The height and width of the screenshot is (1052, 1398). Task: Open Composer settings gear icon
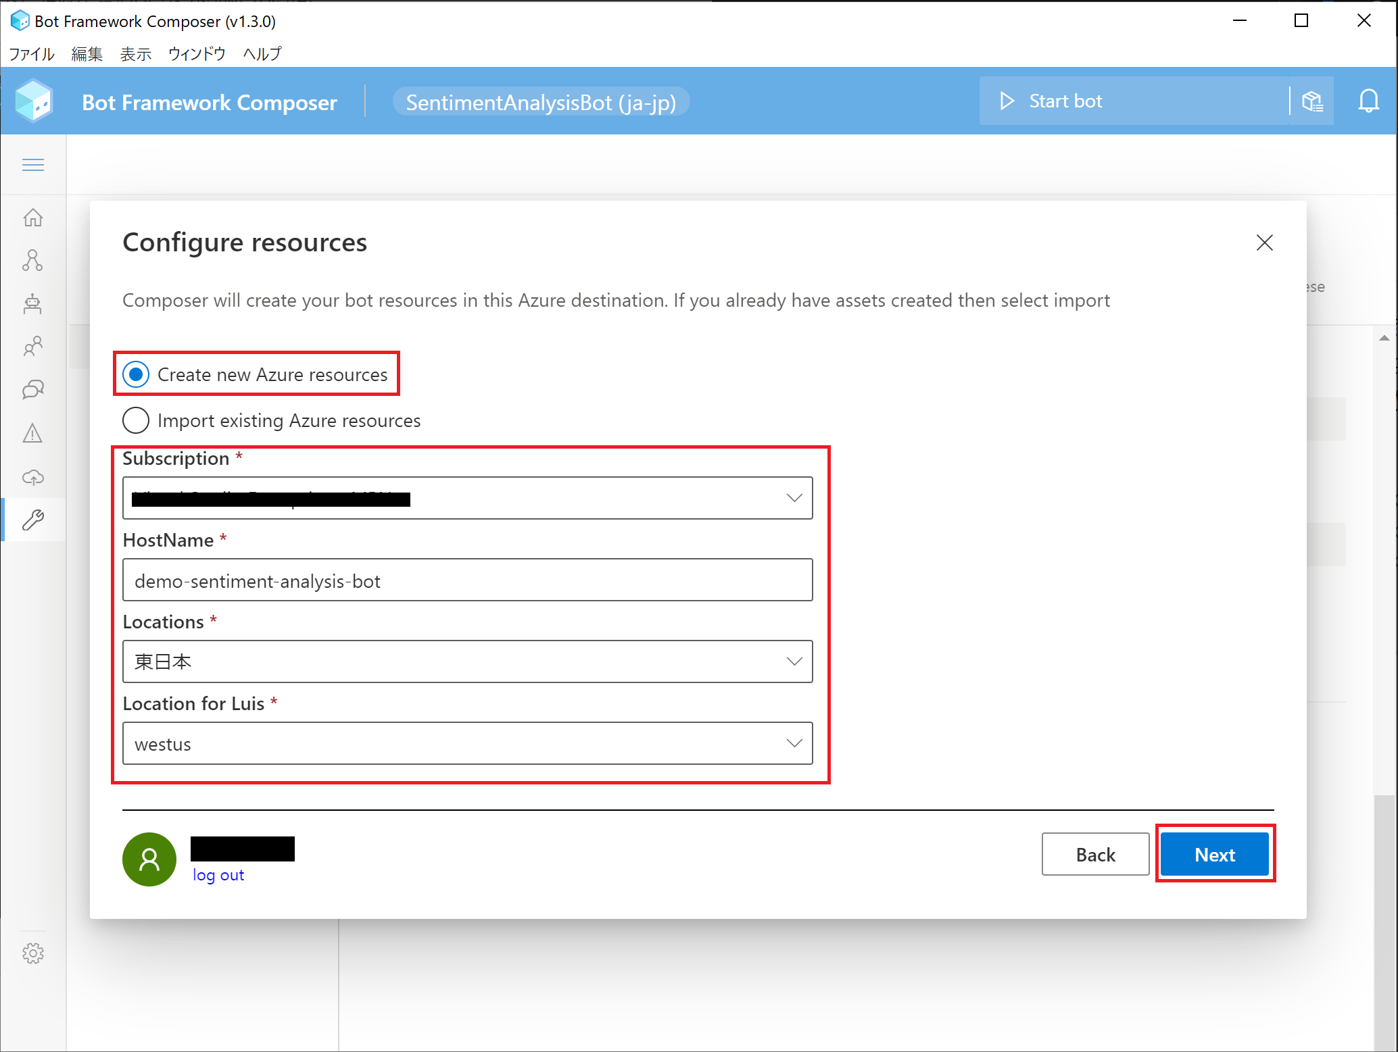pyautogui.click(x=32, y=953)
